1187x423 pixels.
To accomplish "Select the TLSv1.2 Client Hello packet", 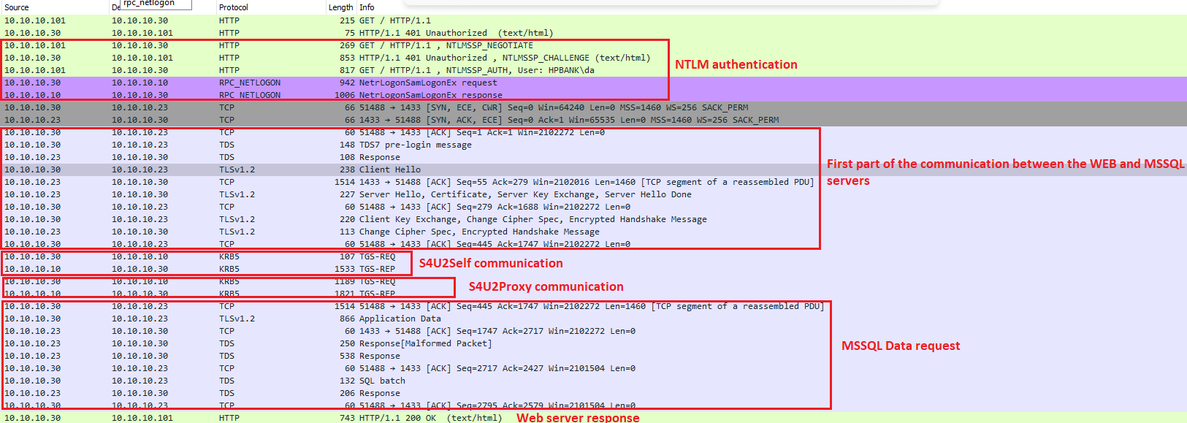I will (389, 169).
